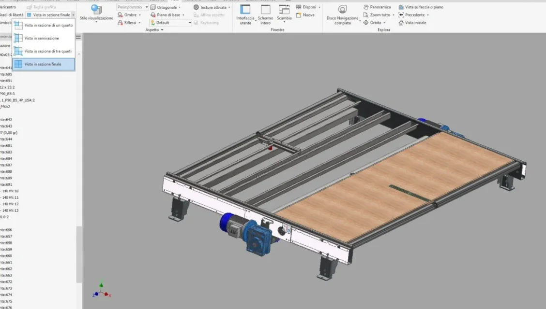Viewport: 546px width, 309px height.
Task: Click the Nuova window button
Action: [x=305, y=15]
